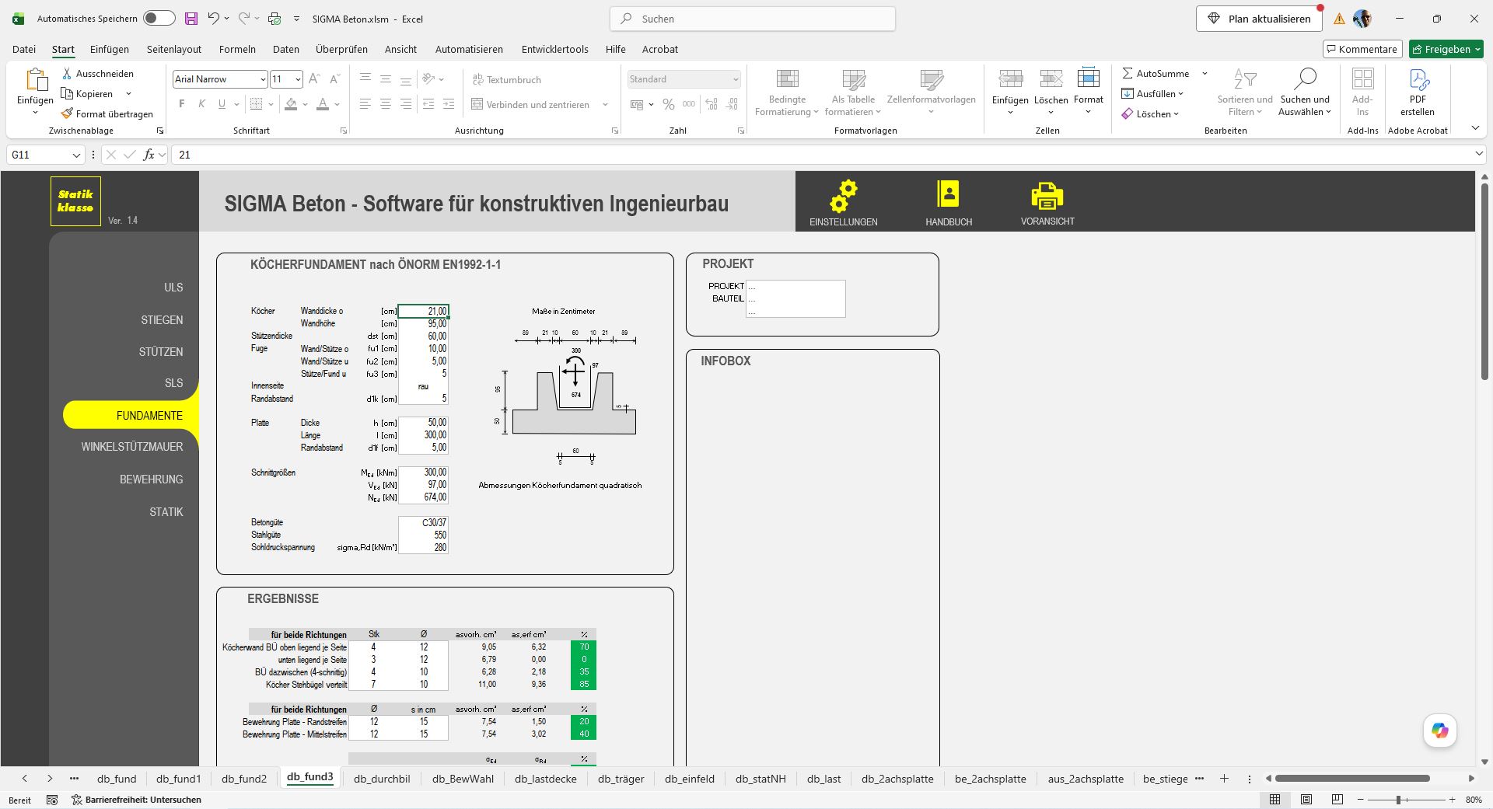Cut selection with Ausschneiden

tap(97, 74)
